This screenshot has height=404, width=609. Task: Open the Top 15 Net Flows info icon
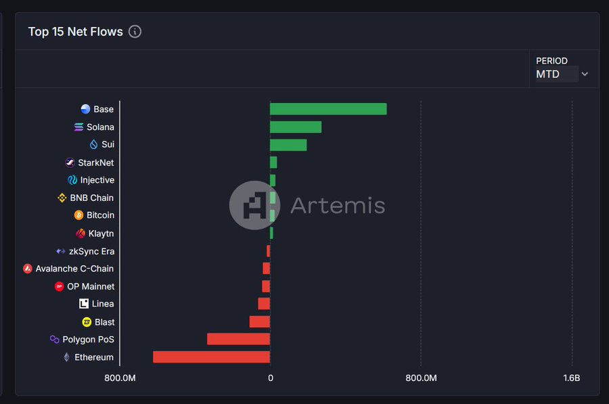(135, 31)
